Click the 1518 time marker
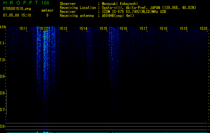This screenshot has width=210, height=133. click(164, 29)
